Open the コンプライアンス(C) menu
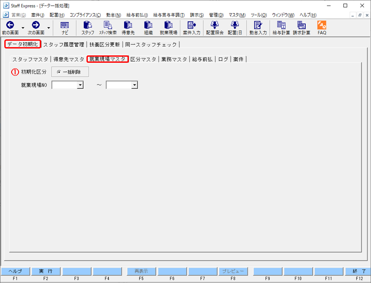The height and width of the screenshot is (283, 371). (85, 15)
